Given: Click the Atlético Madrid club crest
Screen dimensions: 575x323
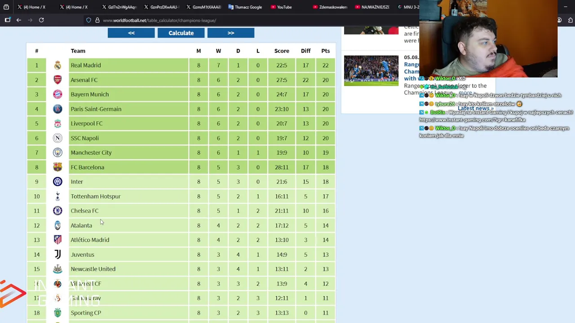Looking at the screenshot, I should click(57, 240).
